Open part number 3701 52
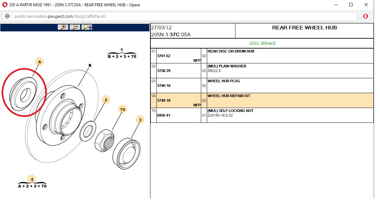 coord(164,56)
